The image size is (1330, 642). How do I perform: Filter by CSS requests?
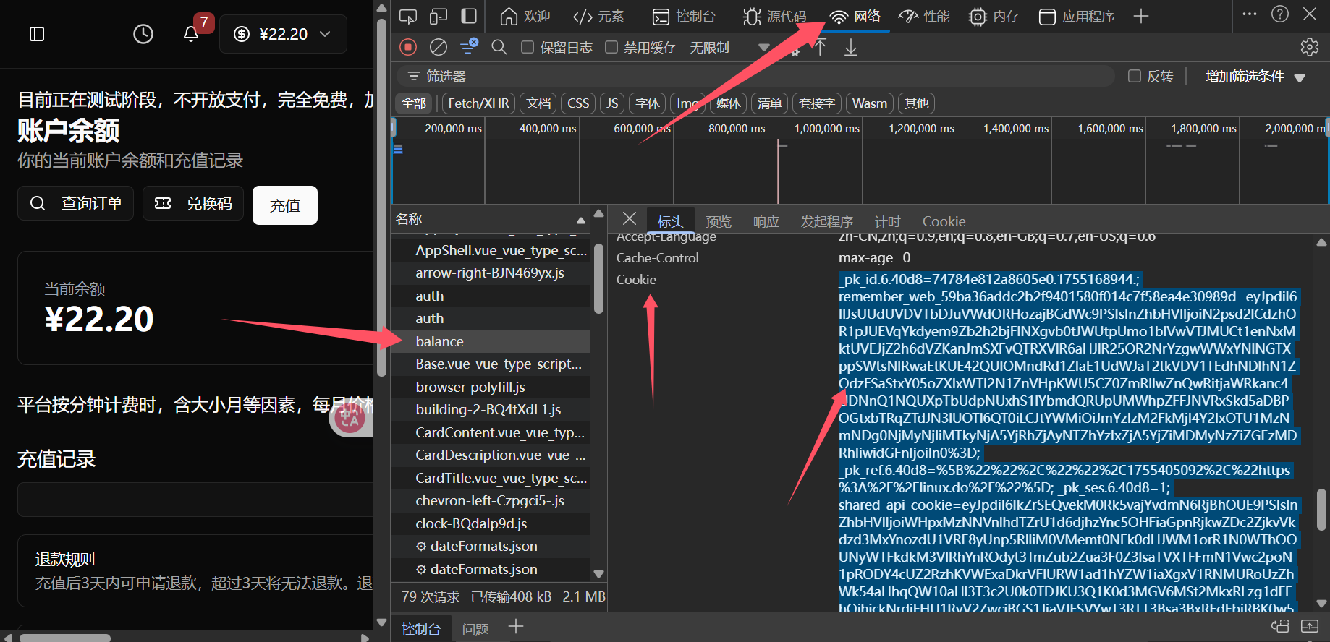point(578,103)
